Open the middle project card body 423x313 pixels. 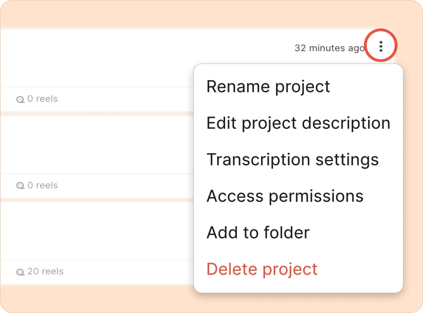tap(98, 145)
